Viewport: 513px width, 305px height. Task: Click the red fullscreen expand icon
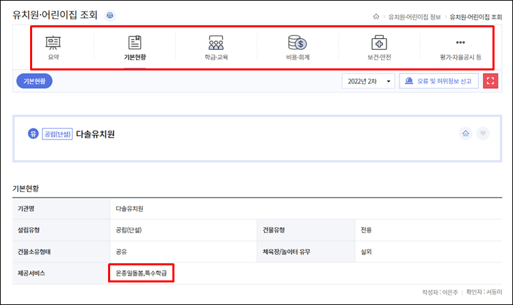coord(490,81)
